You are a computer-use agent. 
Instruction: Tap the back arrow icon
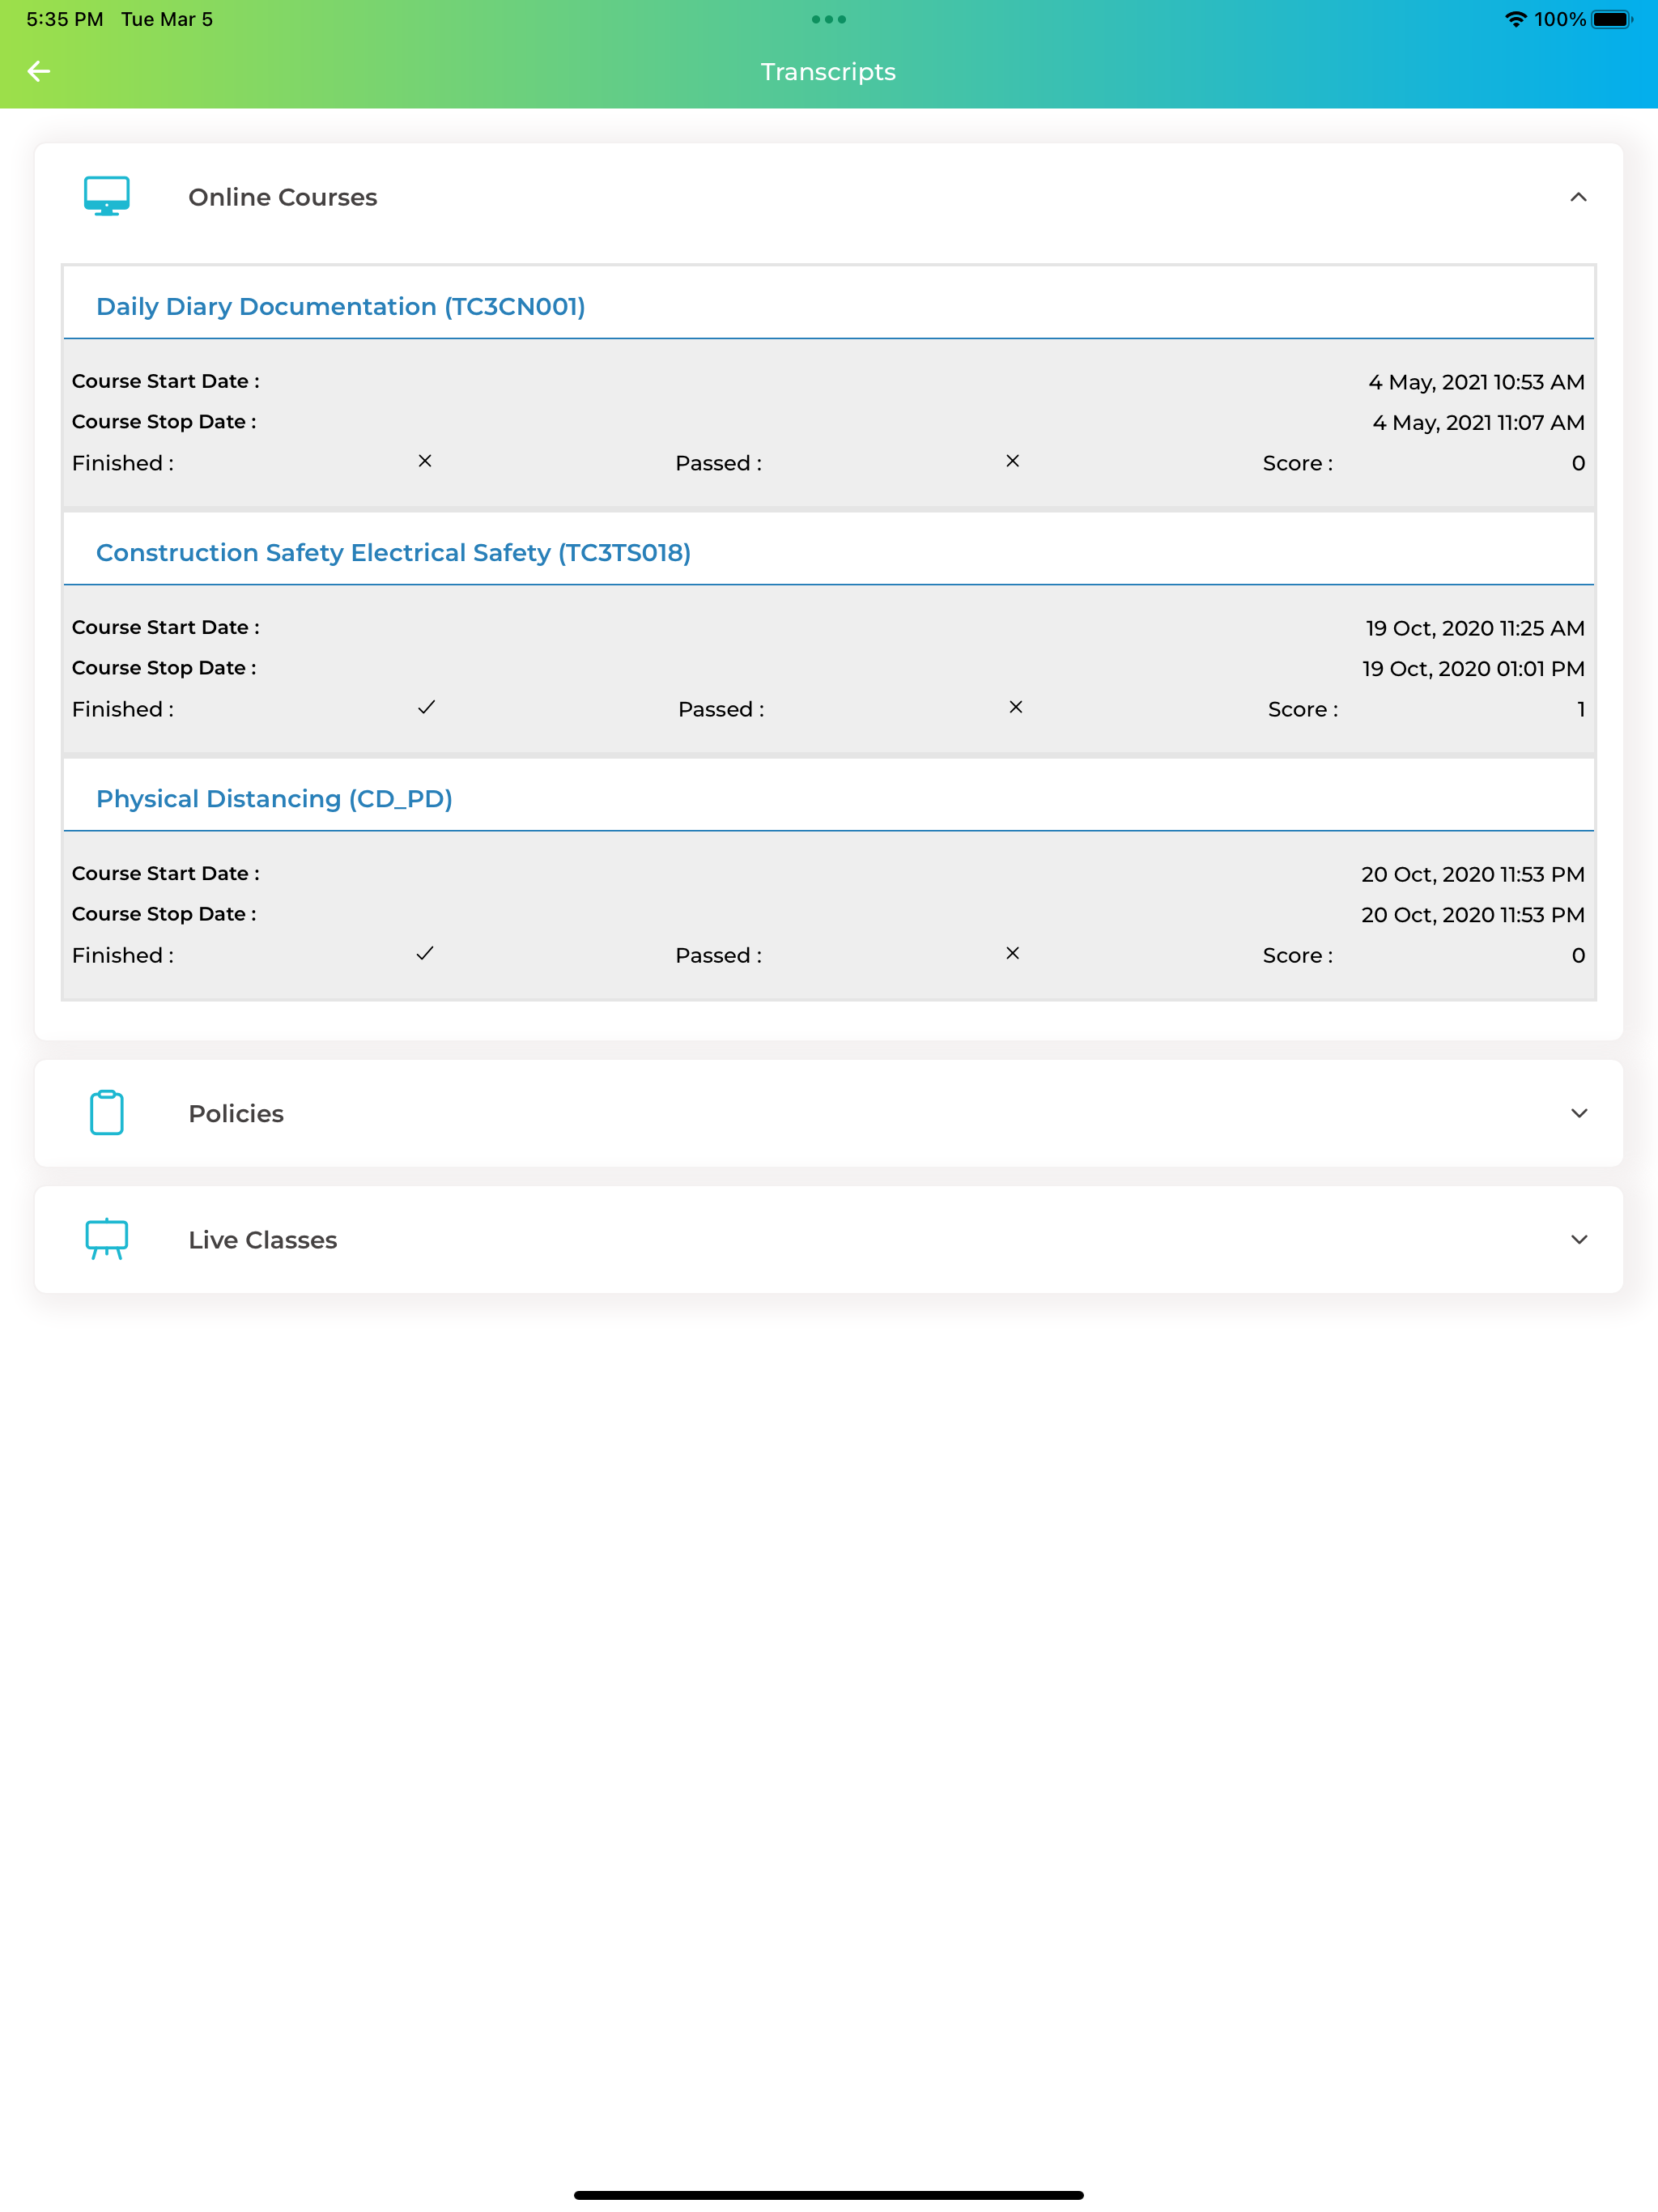(39, 71)
